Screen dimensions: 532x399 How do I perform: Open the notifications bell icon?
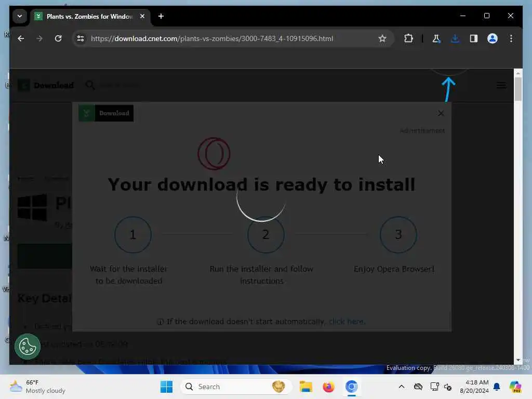497,387
